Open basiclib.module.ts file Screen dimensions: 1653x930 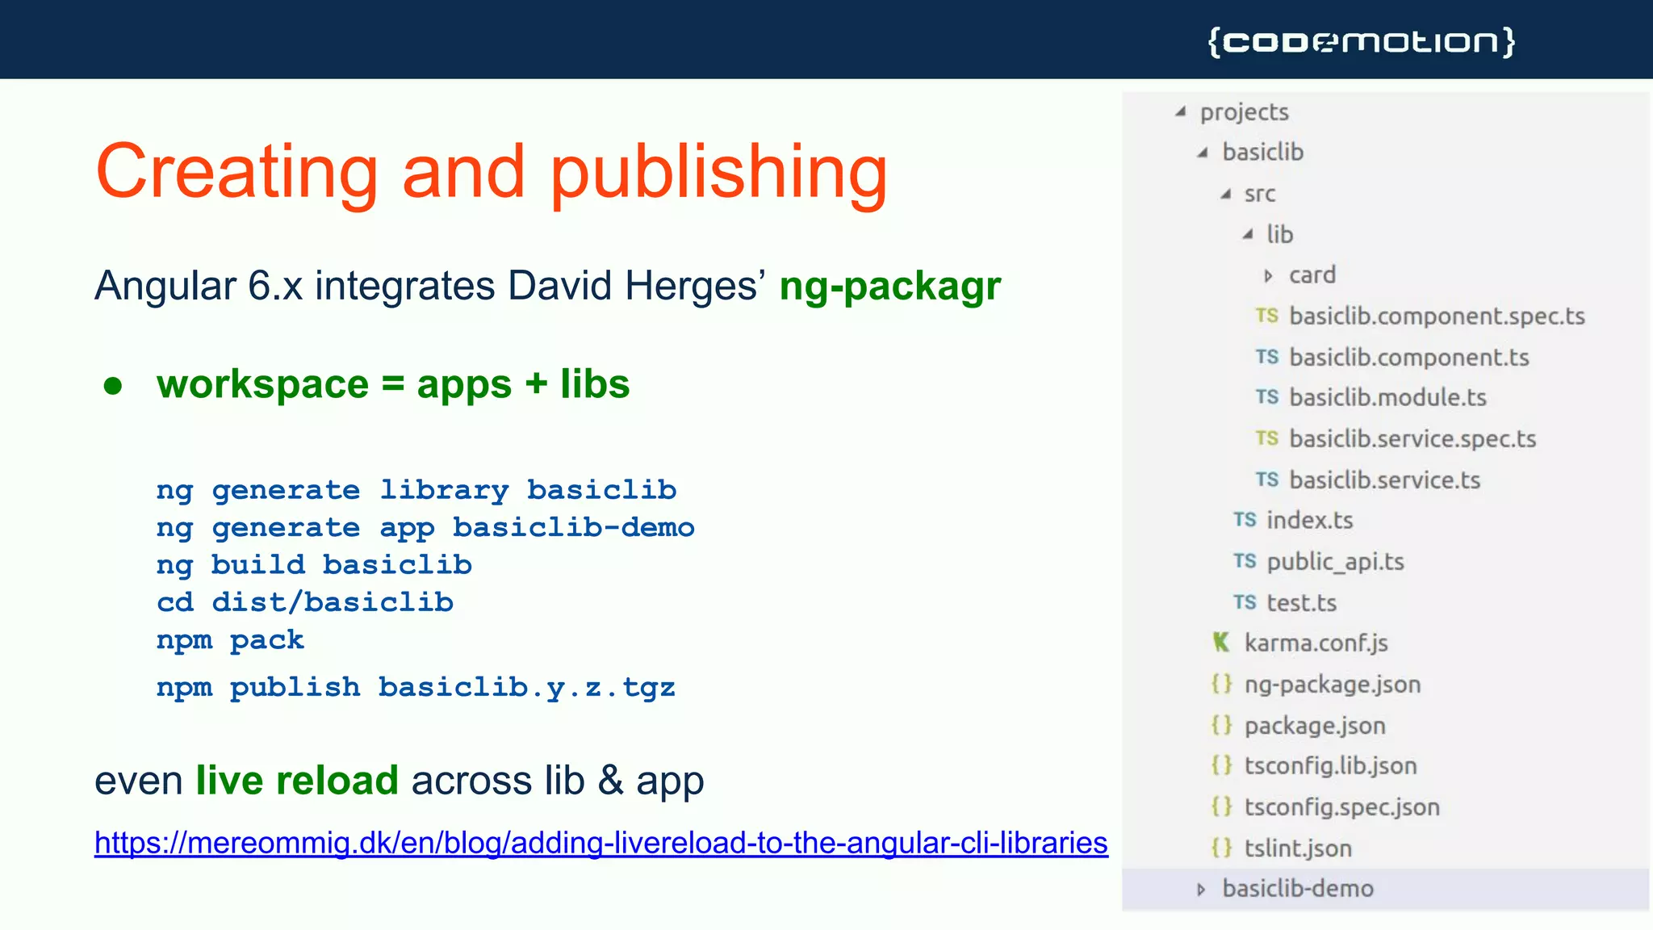[1388, 397]
